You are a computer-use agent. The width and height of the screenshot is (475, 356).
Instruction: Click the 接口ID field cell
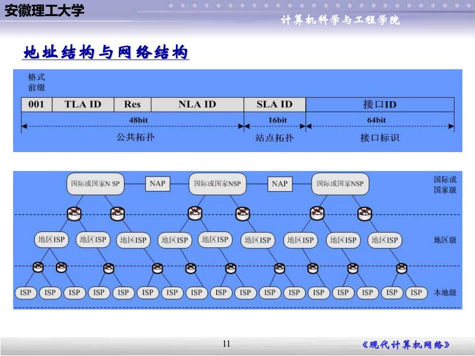pyautogui.click(x=380, y=105)
